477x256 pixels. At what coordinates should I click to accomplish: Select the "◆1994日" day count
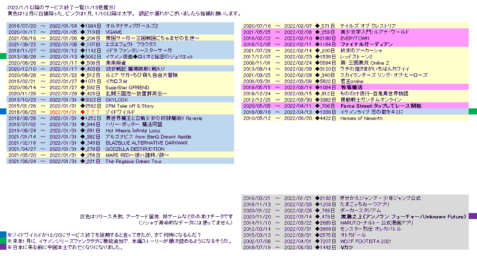pos(90,26)
